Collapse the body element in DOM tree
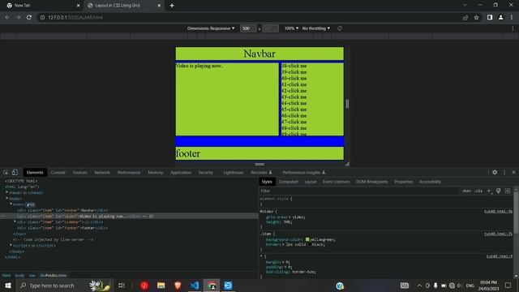 point(6,198)
